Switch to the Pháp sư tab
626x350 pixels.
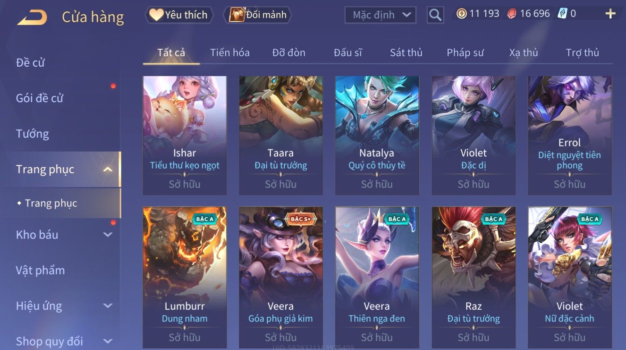point(465,53)
